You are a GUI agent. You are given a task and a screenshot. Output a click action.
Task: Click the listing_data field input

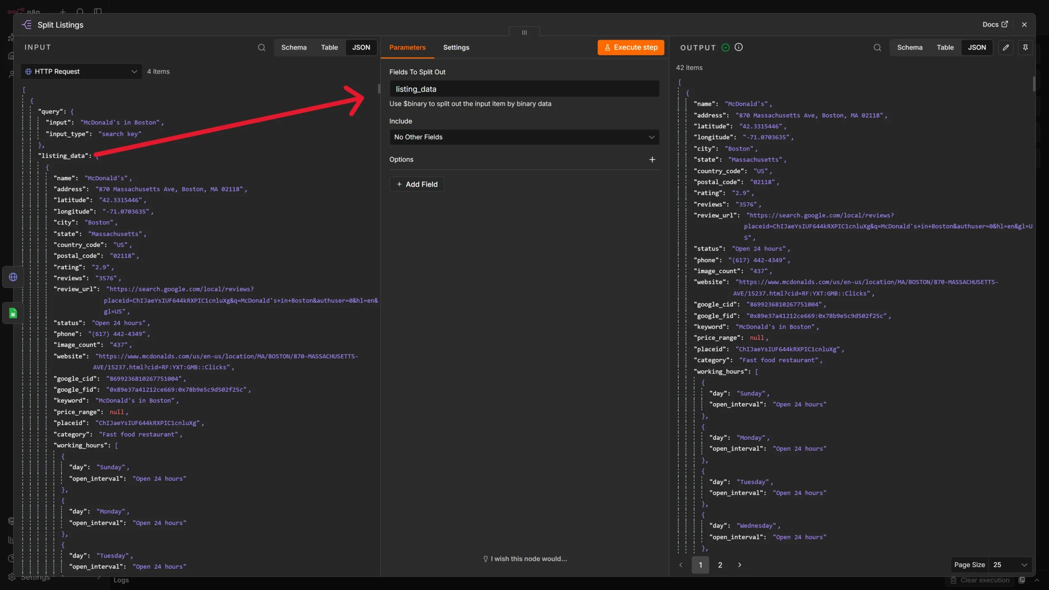pyautogui.click(x=524, y=89)
